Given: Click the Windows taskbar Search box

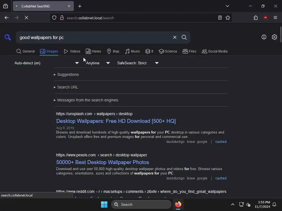Looking at the screenshot, I should pyautogui.click(x=141, y=204).
